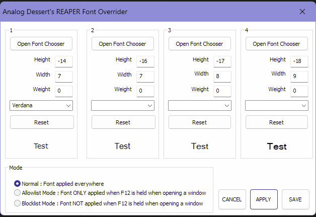
Task: Click Height field showing -16 in group 2
Action: click(145, 61)
